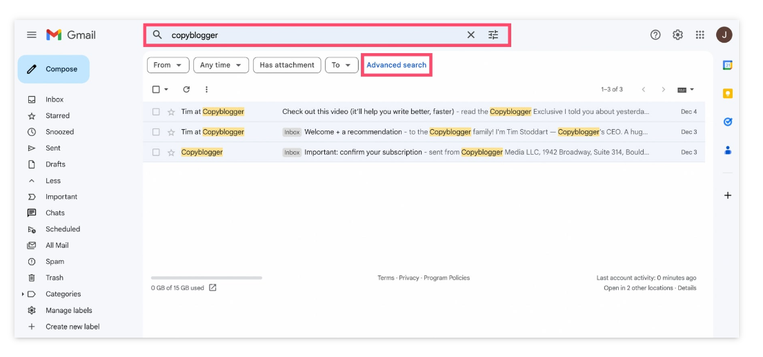Open 'Important: confirm your subscription' email subject
Image resolution: width=763 pixels, height=357 pixels.
pyautogui.click(x=363, y=152)
